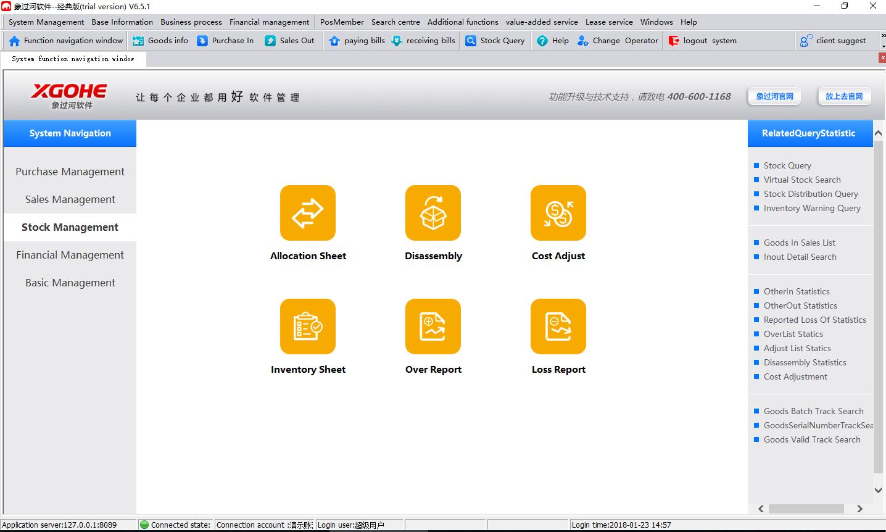The height and width of the screenshot is (532, 886).
Task: Open the Business process menu
Action: coord(191,22)
